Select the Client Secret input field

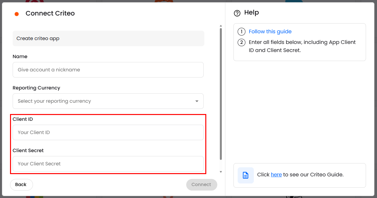[108, 164]
